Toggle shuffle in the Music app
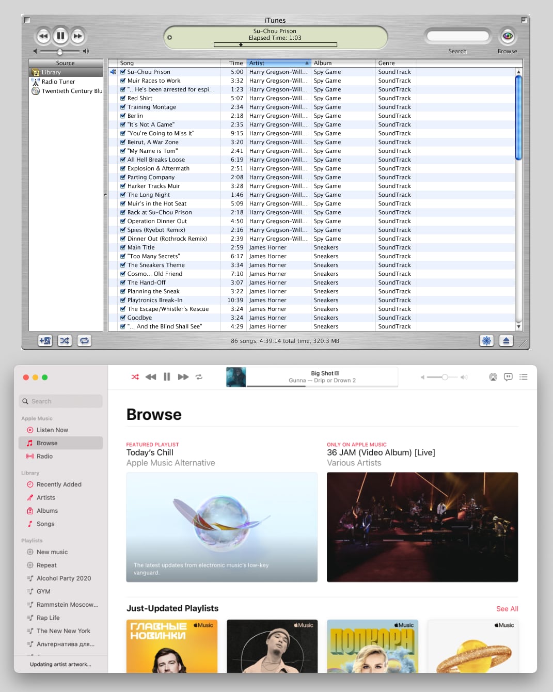The height and width of the screenshot is (692, 553). coord(135,377)
